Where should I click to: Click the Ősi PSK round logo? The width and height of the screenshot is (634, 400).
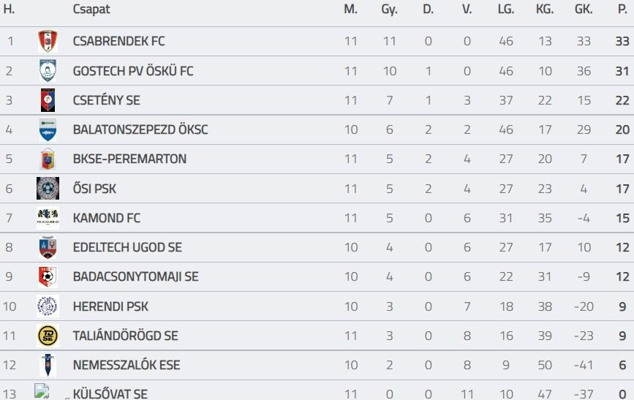[48, 189]
